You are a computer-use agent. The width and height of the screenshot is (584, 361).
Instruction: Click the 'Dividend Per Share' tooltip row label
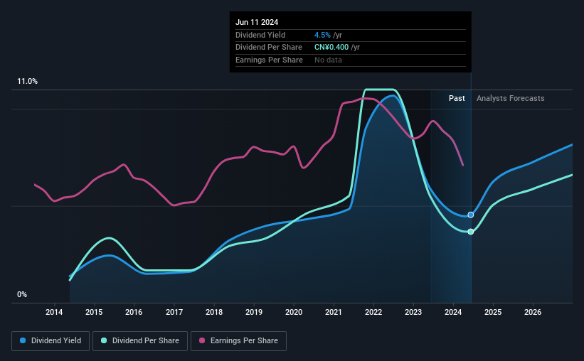[x=269, y=48]
